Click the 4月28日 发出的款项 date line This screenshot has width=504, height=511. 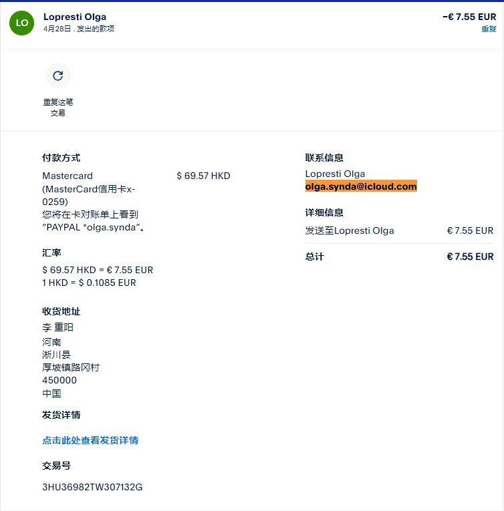(78, 29)
